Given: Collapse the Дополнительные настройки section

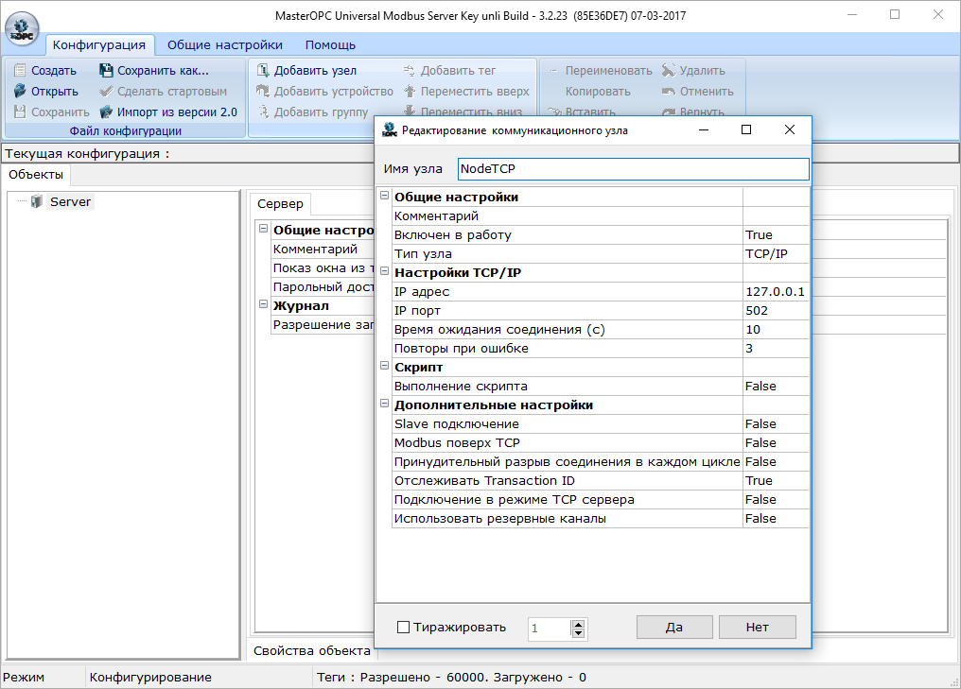Looking at the screenshot, I should click(x=384, y=405).
